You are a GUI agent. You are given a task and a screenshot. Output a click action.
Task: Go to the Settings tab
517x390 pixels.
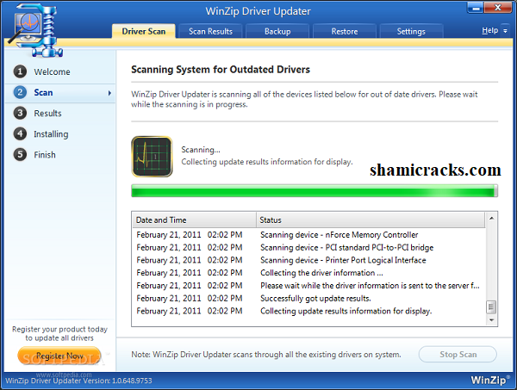411,31
